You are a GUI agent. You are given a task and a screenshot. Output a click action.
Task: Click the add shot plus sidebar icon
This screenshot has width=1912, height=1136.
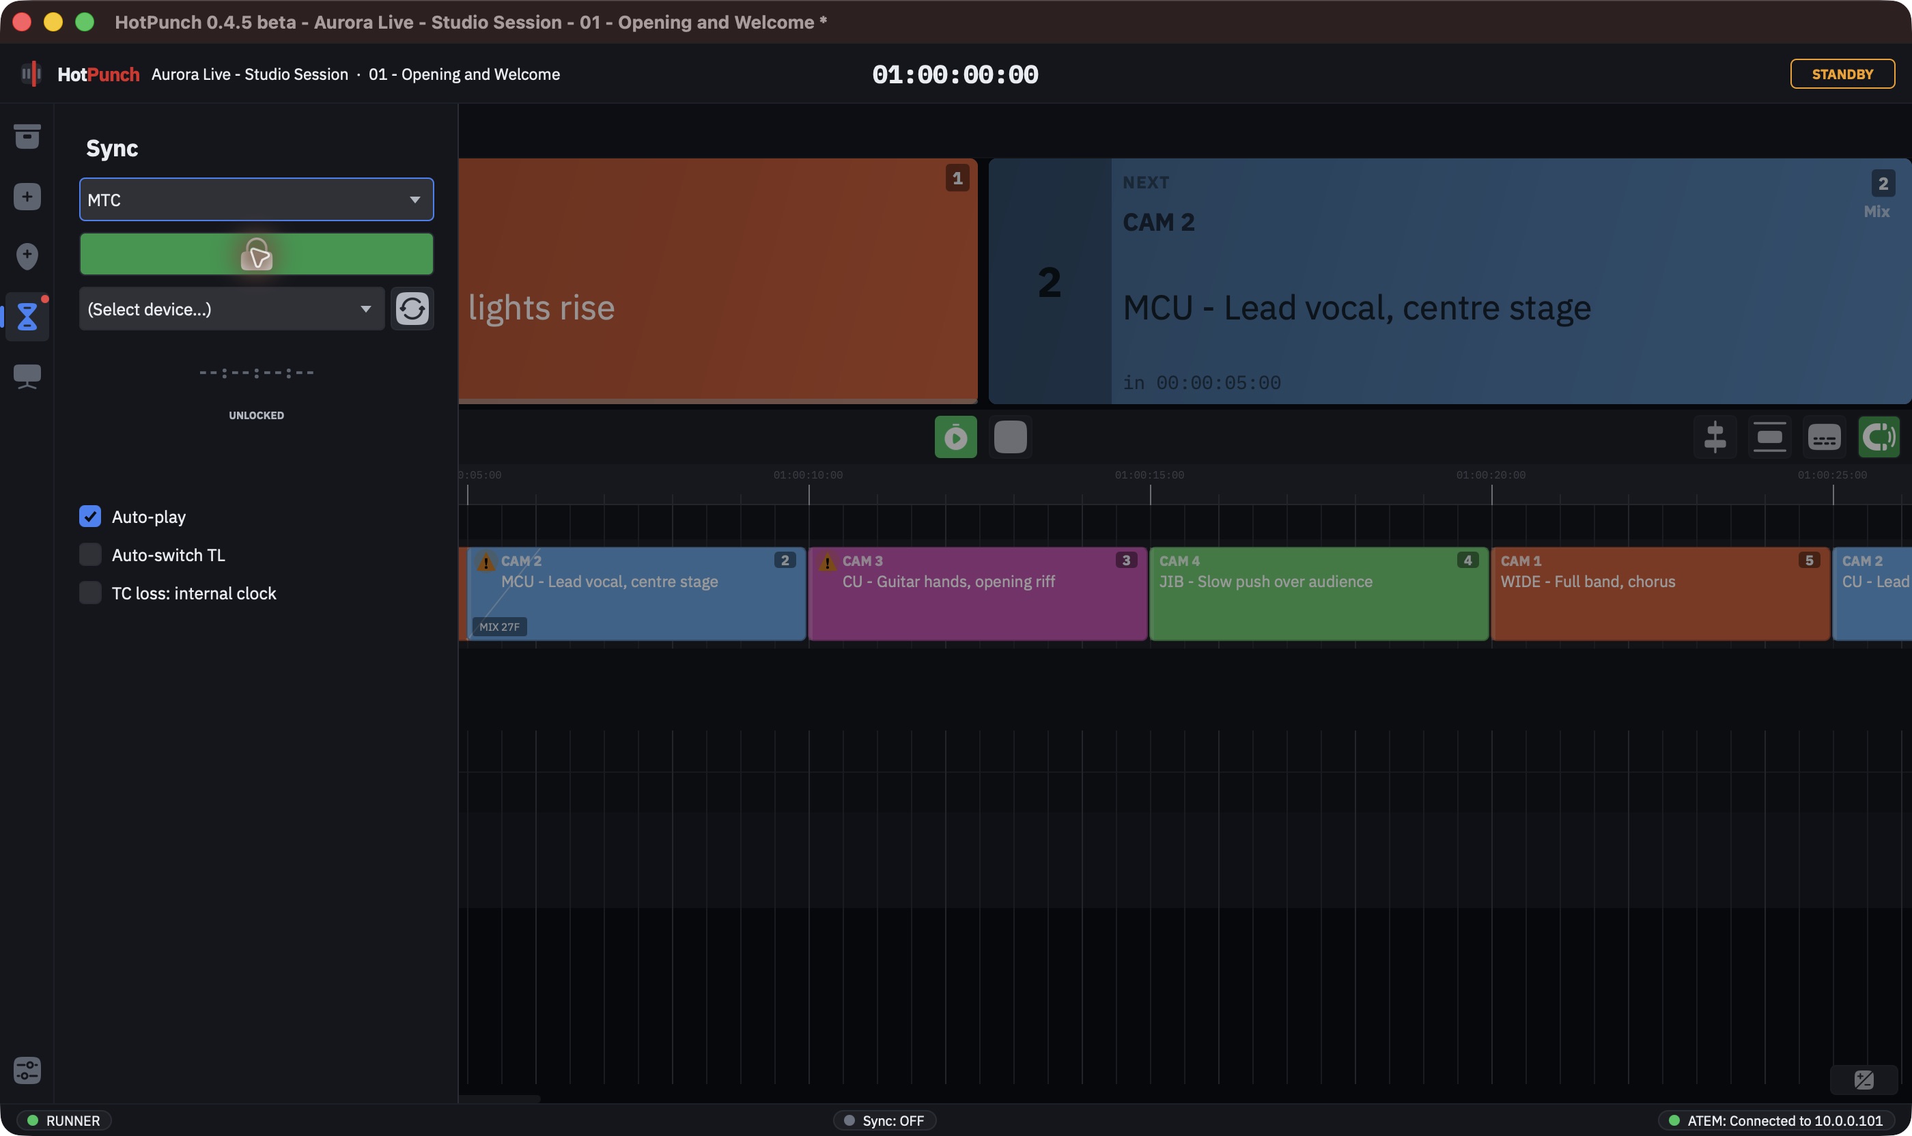[x=27, y=197]
